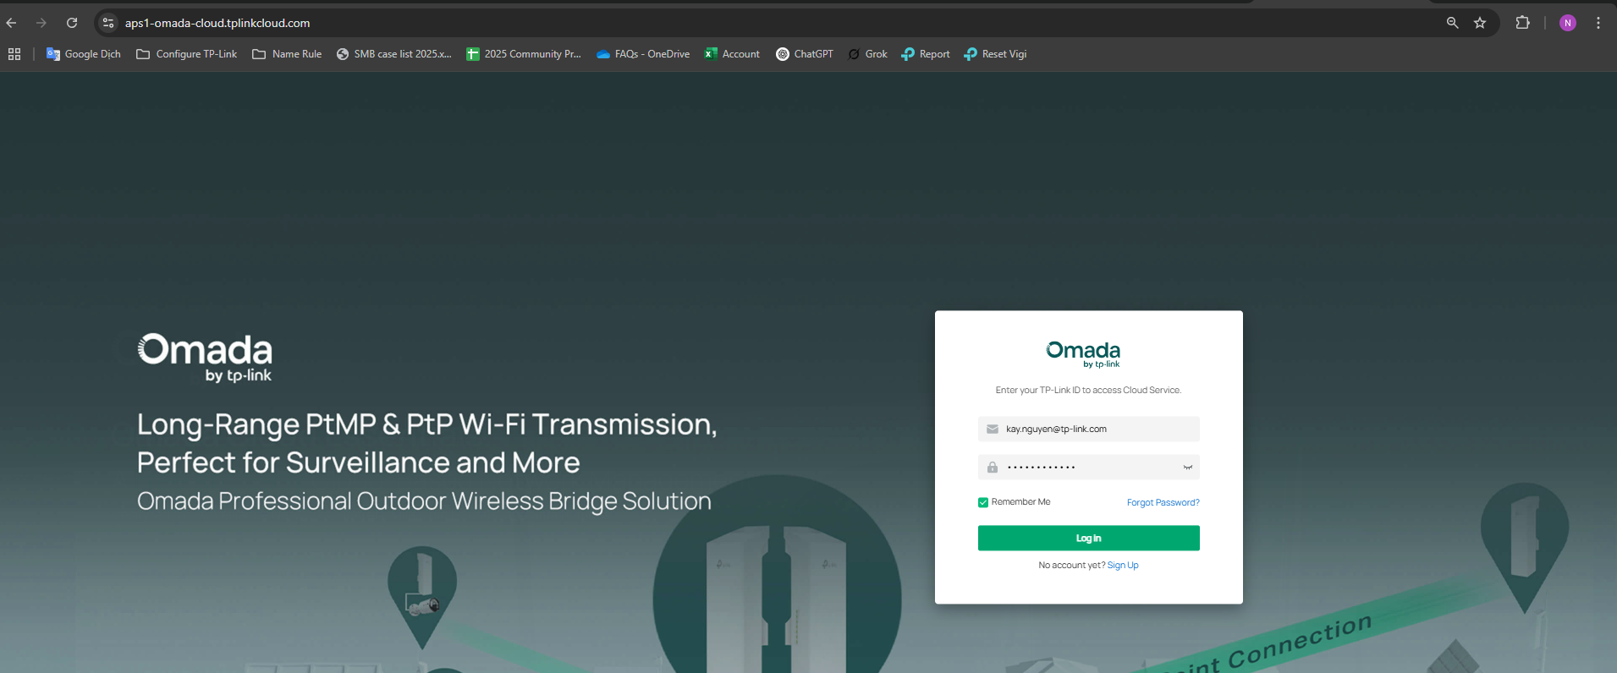Toggle password visibility eye icon

coord(1188,467)
